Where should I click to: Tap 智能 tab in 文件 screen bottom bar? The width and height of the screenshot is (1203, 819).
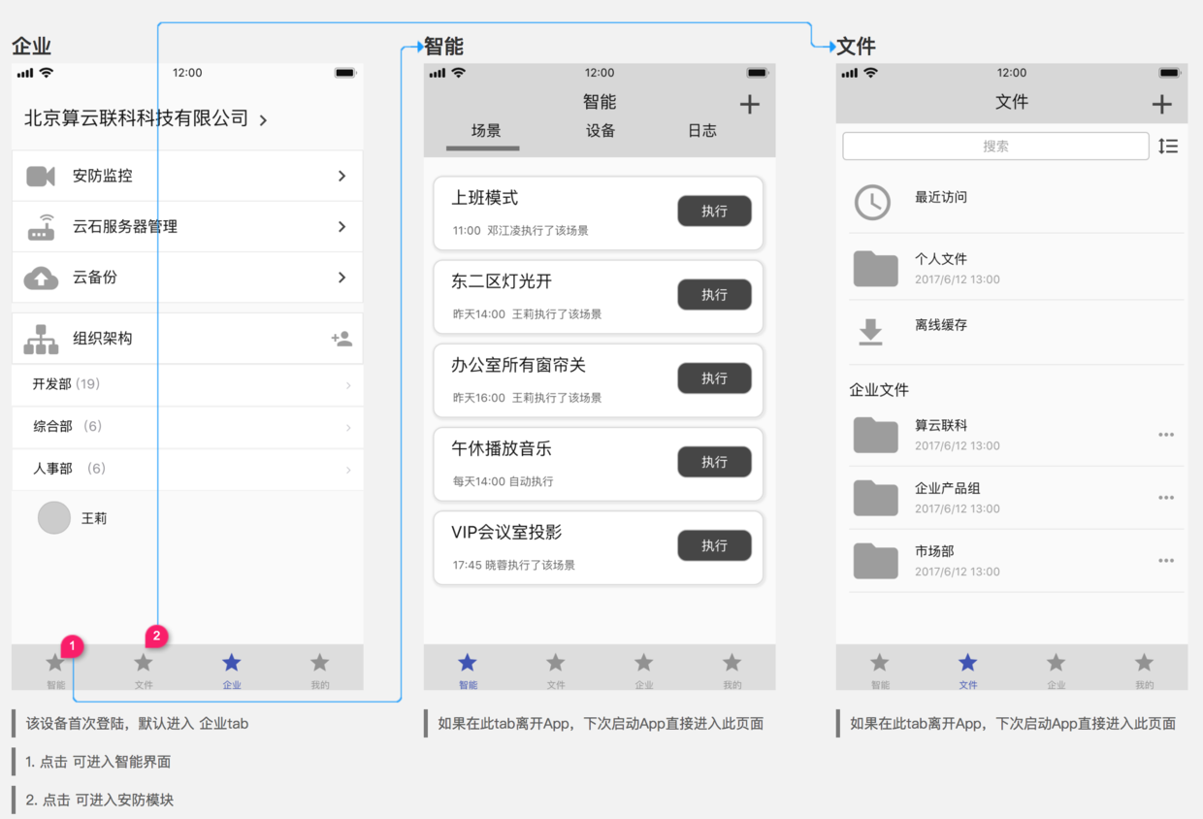tap(880, 669)
